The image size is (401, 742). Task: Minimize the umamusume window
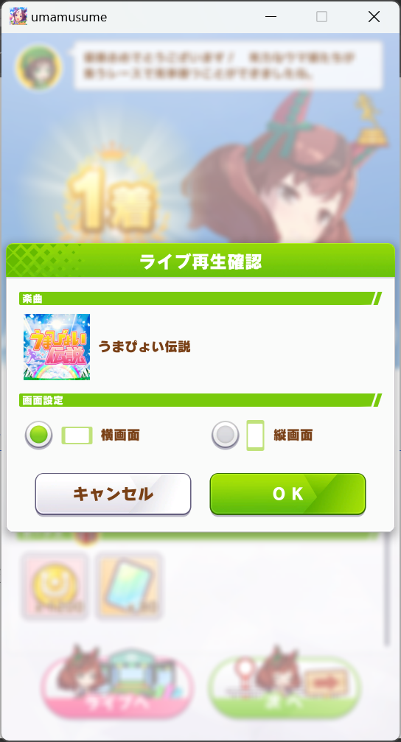tap(271, 16)
